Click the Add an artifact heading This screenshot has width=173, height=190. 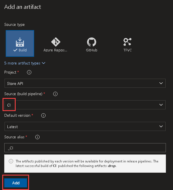[x=22, y=7]
